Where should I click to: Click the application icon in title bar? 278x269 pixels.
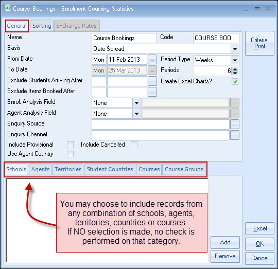tap(8, 8)
